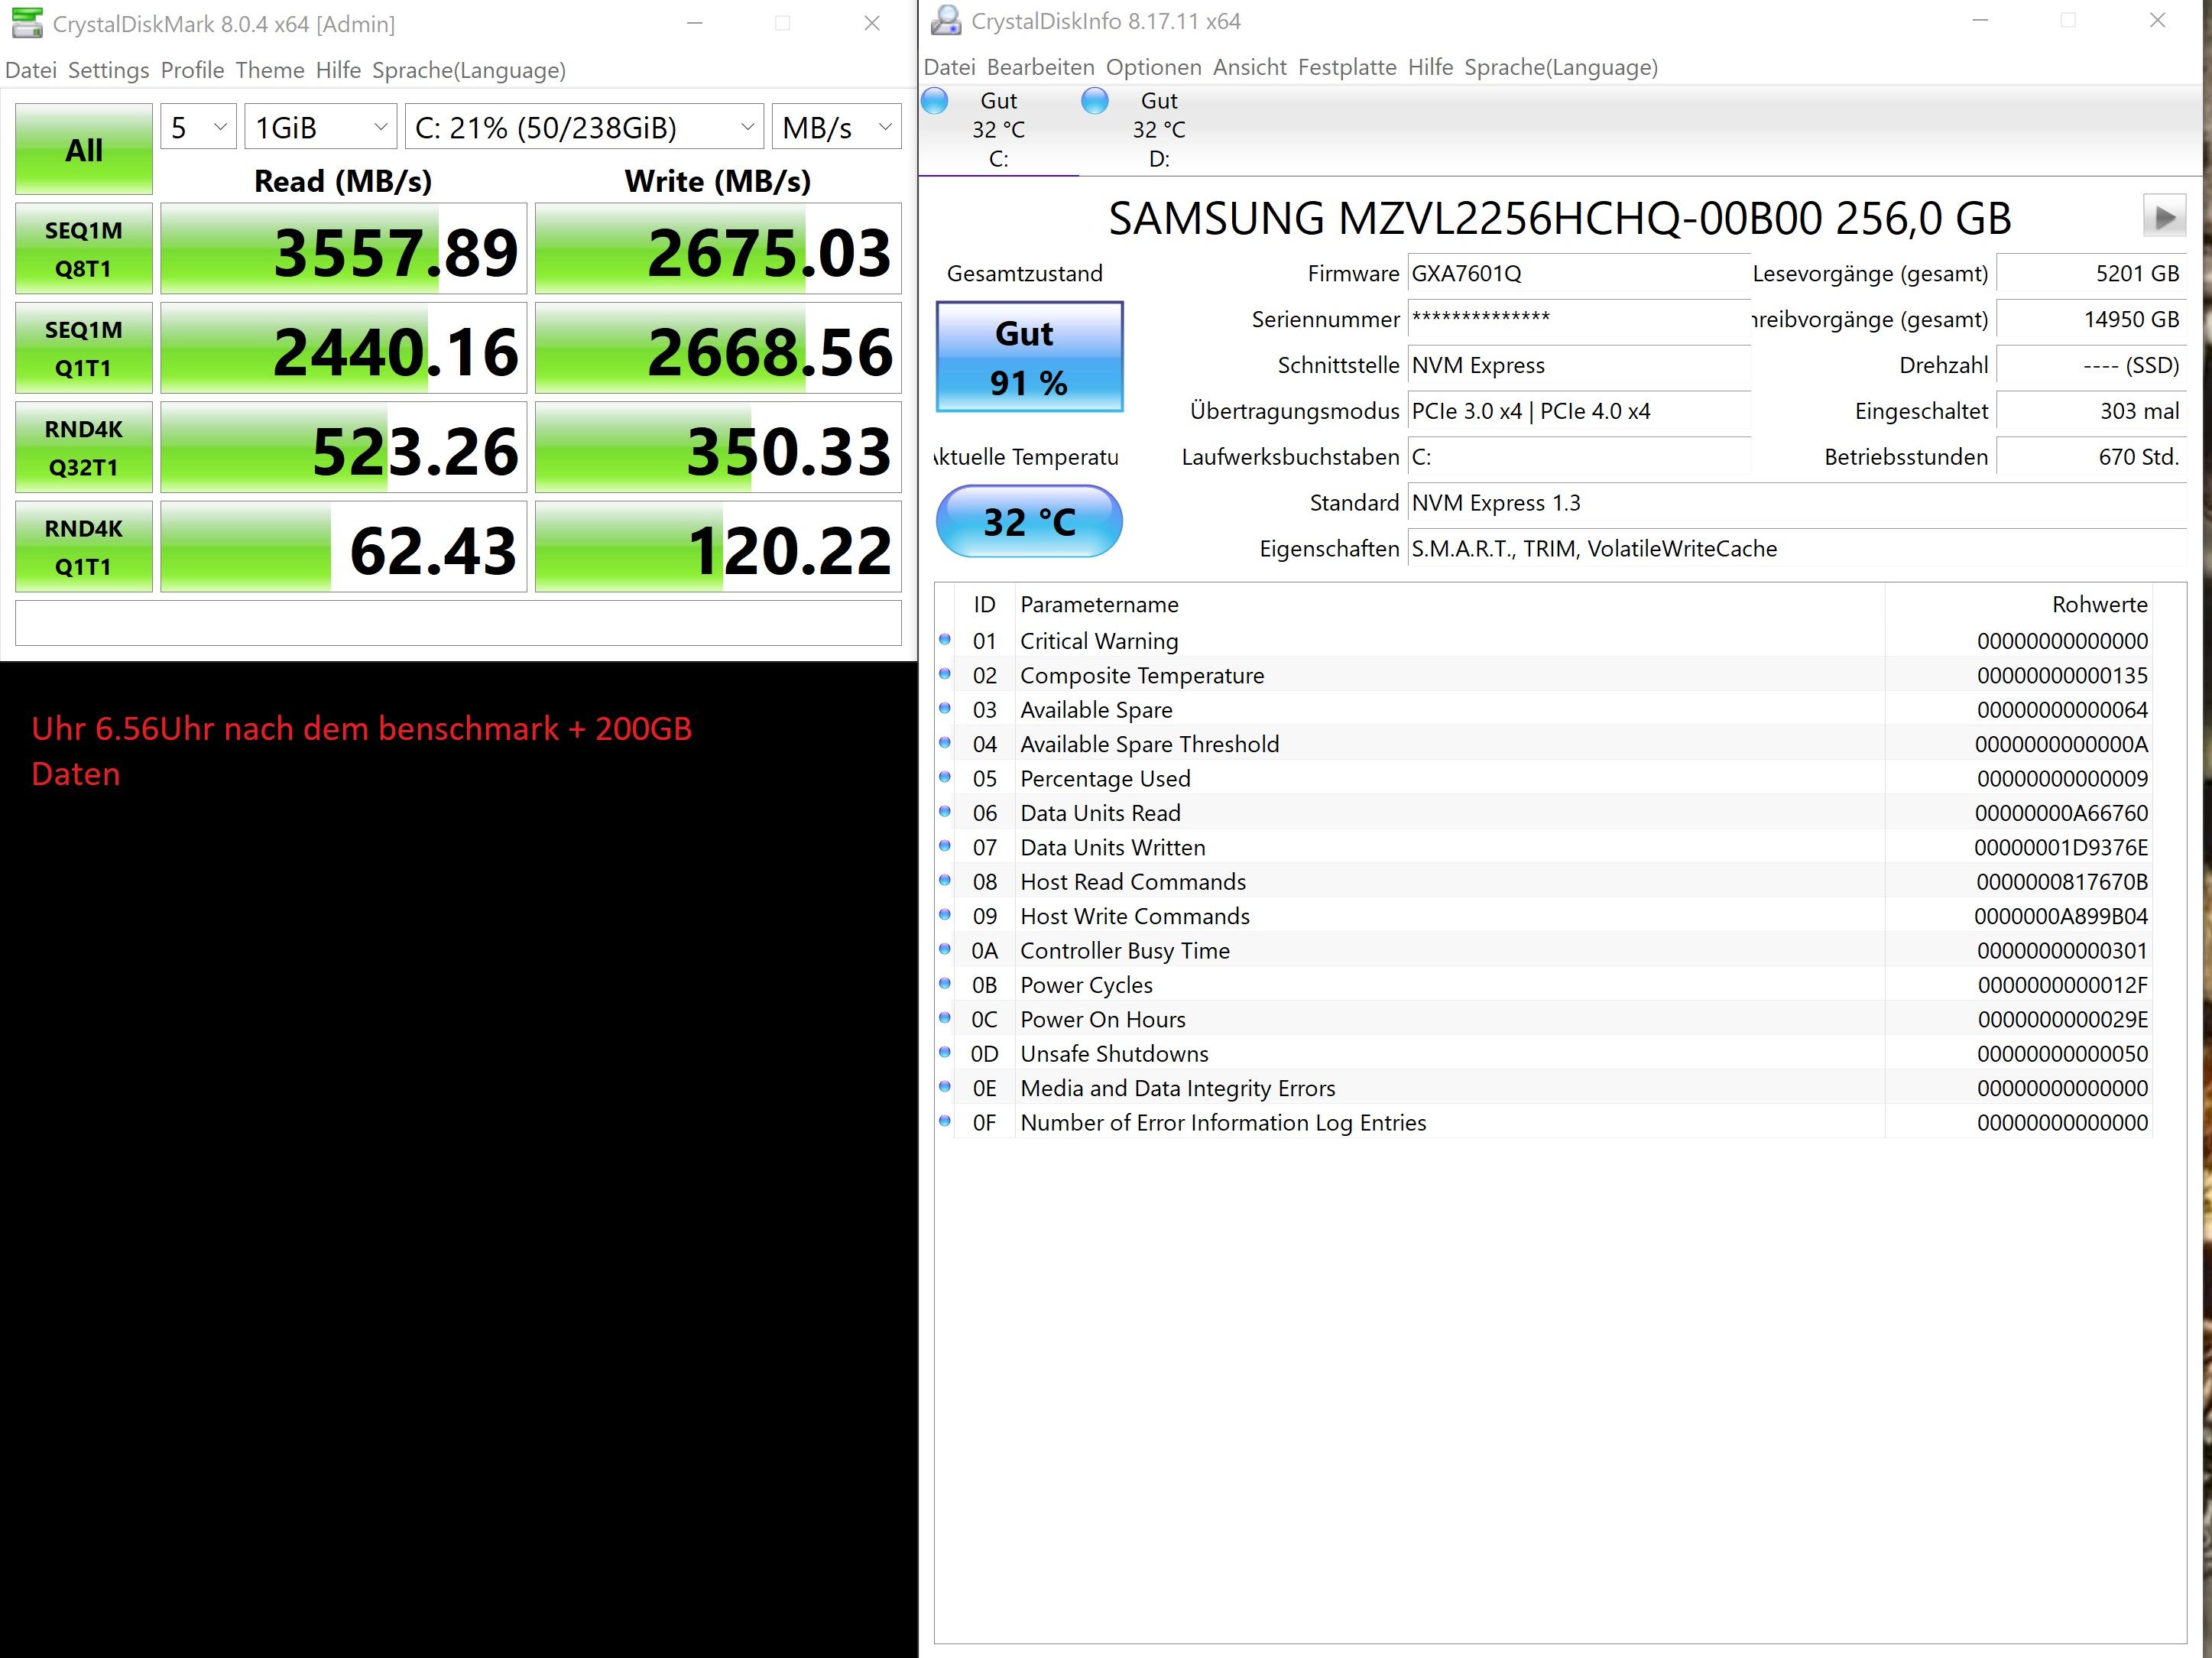Image resolution: width=2212 pixels, height=1658 pixels.
Task: Click the CrystalDiskInfo title bar app icon
Action: coord(945,21)
